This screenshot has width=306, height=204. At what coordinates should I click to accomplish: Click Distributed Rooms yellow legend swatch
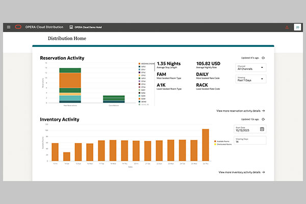(x=215, y=144)
